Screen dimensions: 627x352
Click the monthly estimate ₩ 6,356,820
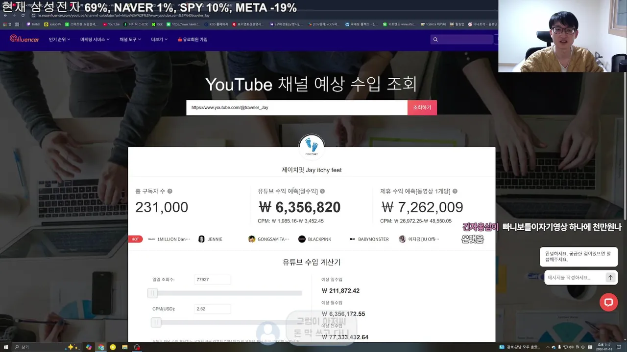(299, 207)
